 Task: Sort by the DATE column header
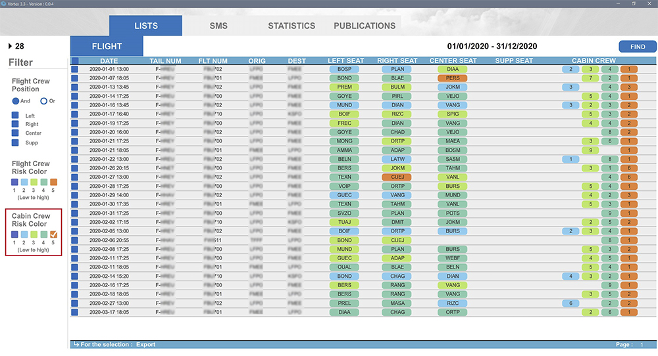point(109,61)
